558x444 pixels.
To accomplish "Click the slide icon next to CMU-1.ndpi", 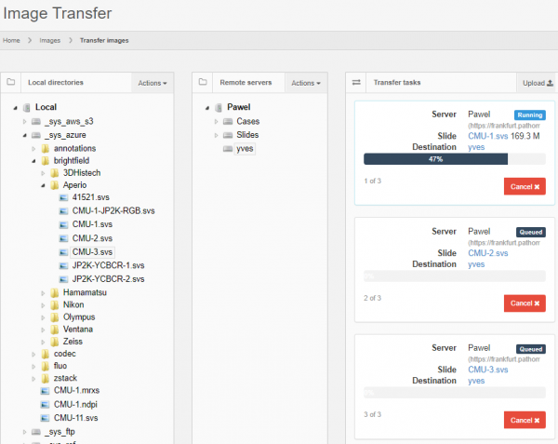I will 46,404.
